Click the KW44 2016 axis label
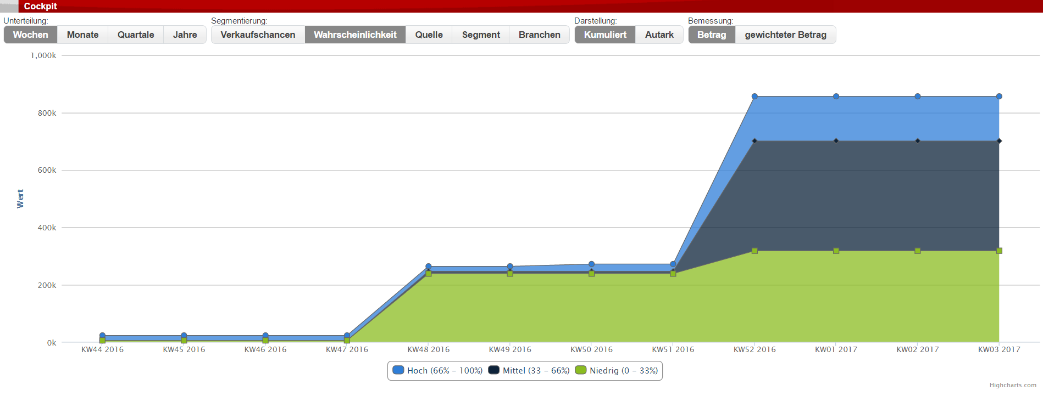 [102, 349]
